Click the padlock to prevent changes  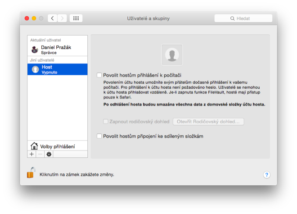(x=31, y=173)
